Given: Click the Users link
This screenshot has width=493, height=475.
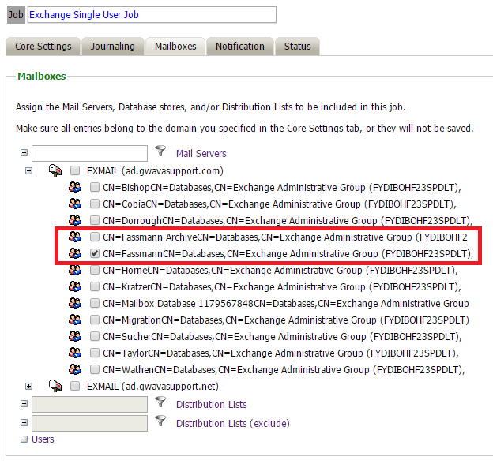Looking at the screenshot, I should [x=43, y=439].
